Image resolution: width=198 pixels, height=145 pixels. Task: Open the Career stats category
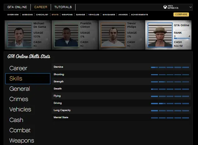click(18, 68)
